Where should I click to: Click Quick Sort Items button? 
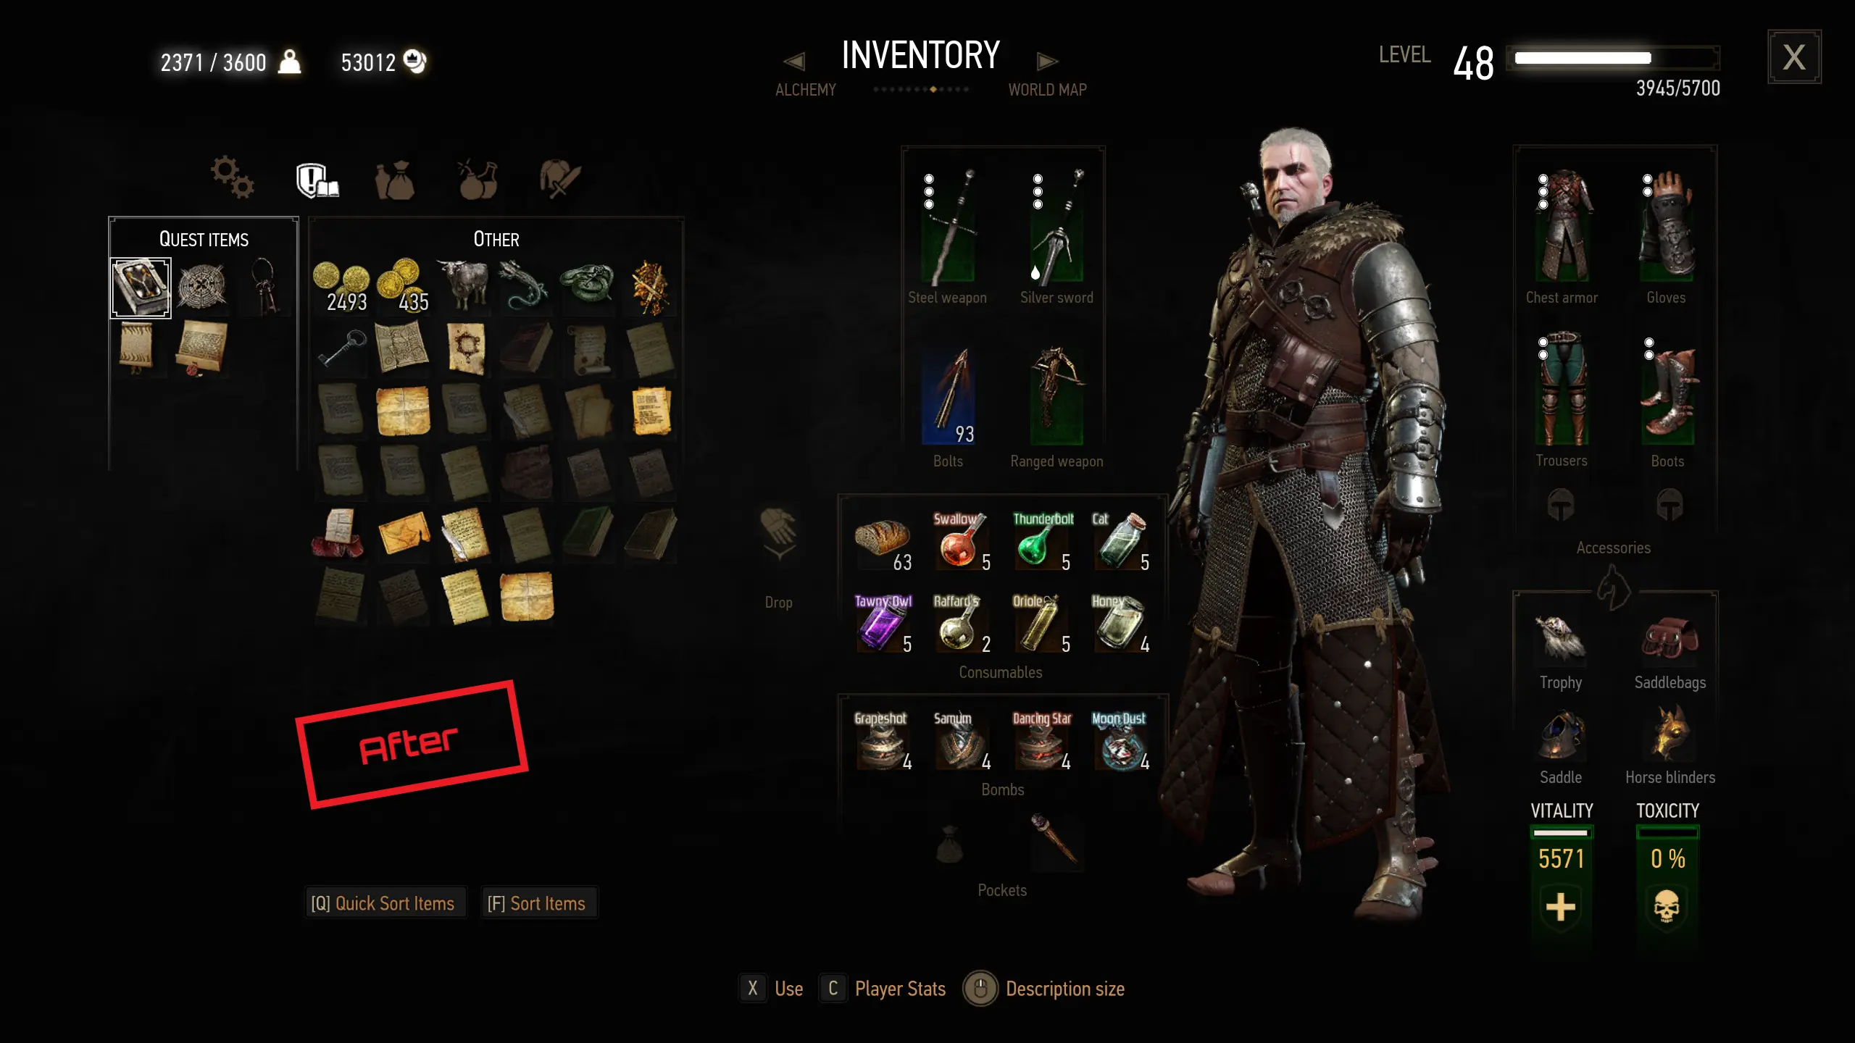coord(384,903)
